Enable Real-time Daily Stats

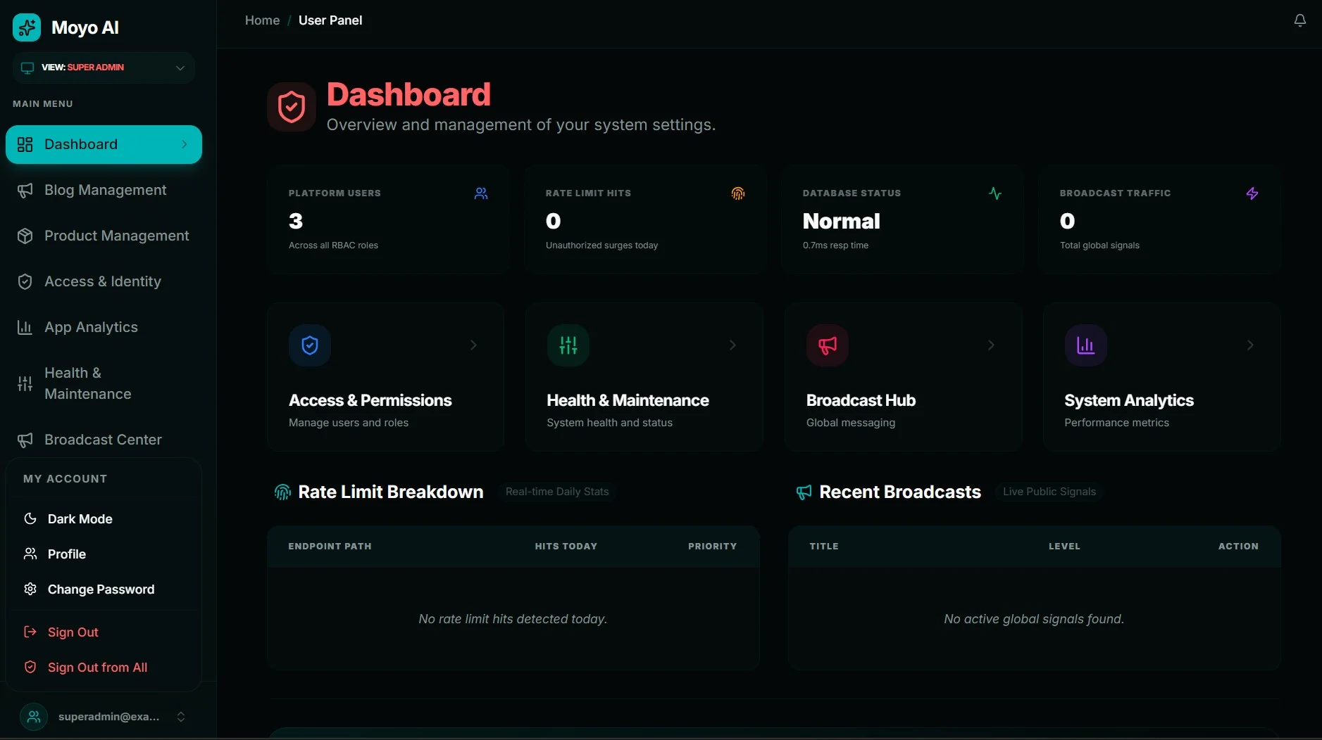point(556,492)
